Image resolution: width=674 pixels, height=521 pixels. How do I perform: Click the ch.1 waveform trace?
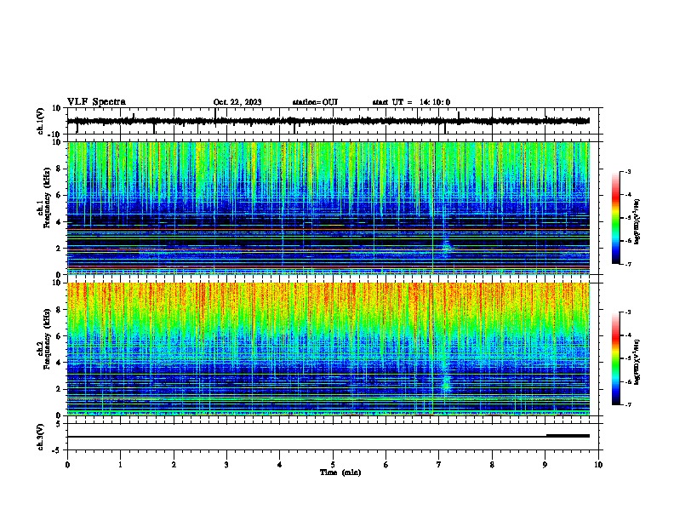[x=328, y=121]
